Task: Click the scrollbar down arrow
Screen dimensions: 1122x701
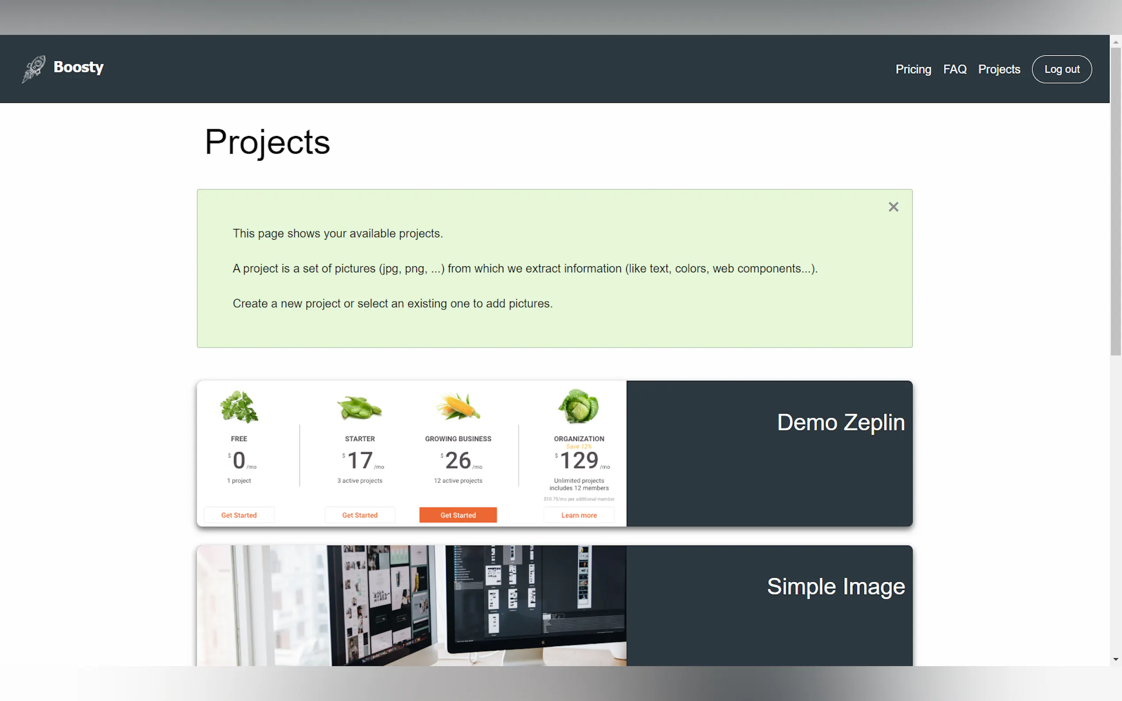Action: 1115,659
